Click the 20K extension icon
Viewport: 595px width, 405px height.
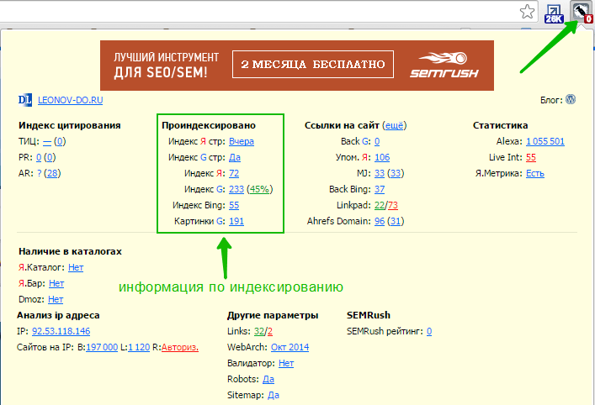pos(554,12)
